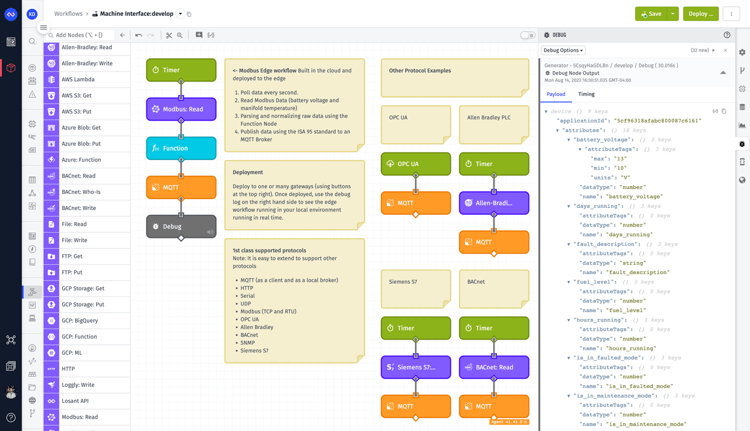This screenshot has width=750, height=431.
Task: Open the storage database icon in right sidebar
Action: click(x=742, y=107)
